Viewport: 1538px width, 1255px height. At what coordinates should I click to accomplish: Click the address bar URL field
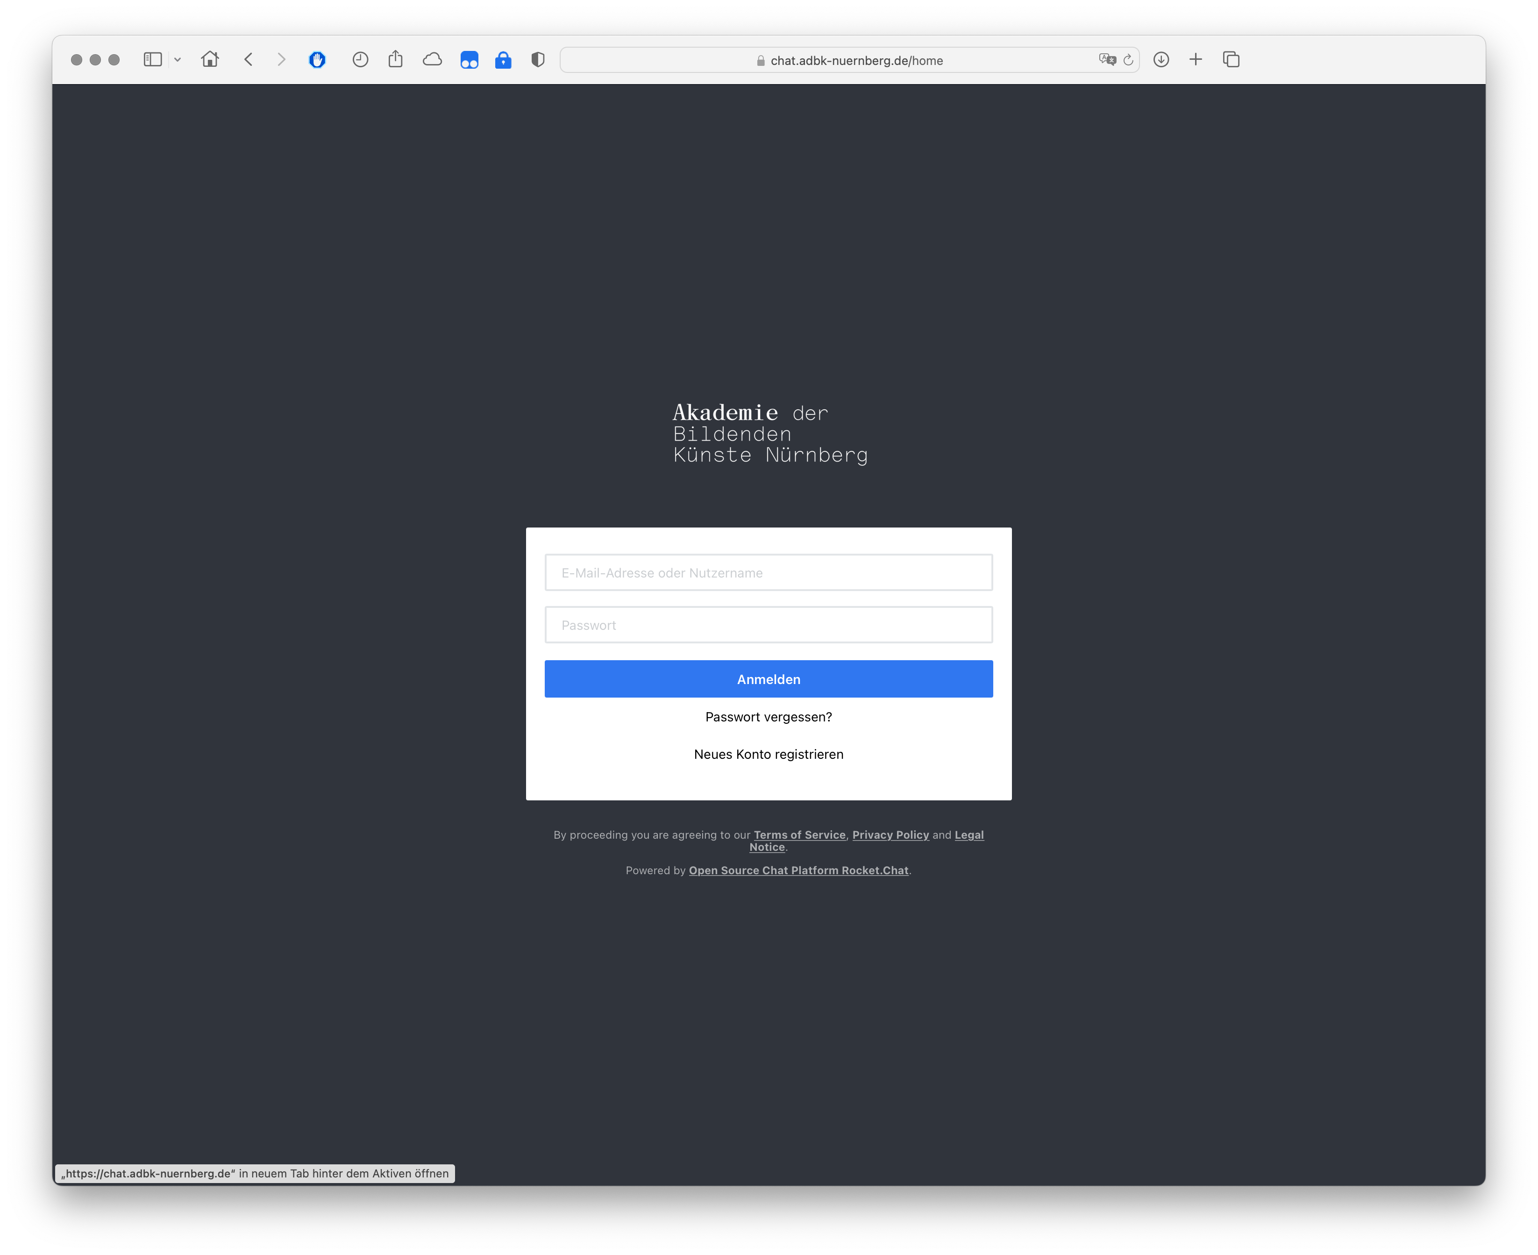850,60
